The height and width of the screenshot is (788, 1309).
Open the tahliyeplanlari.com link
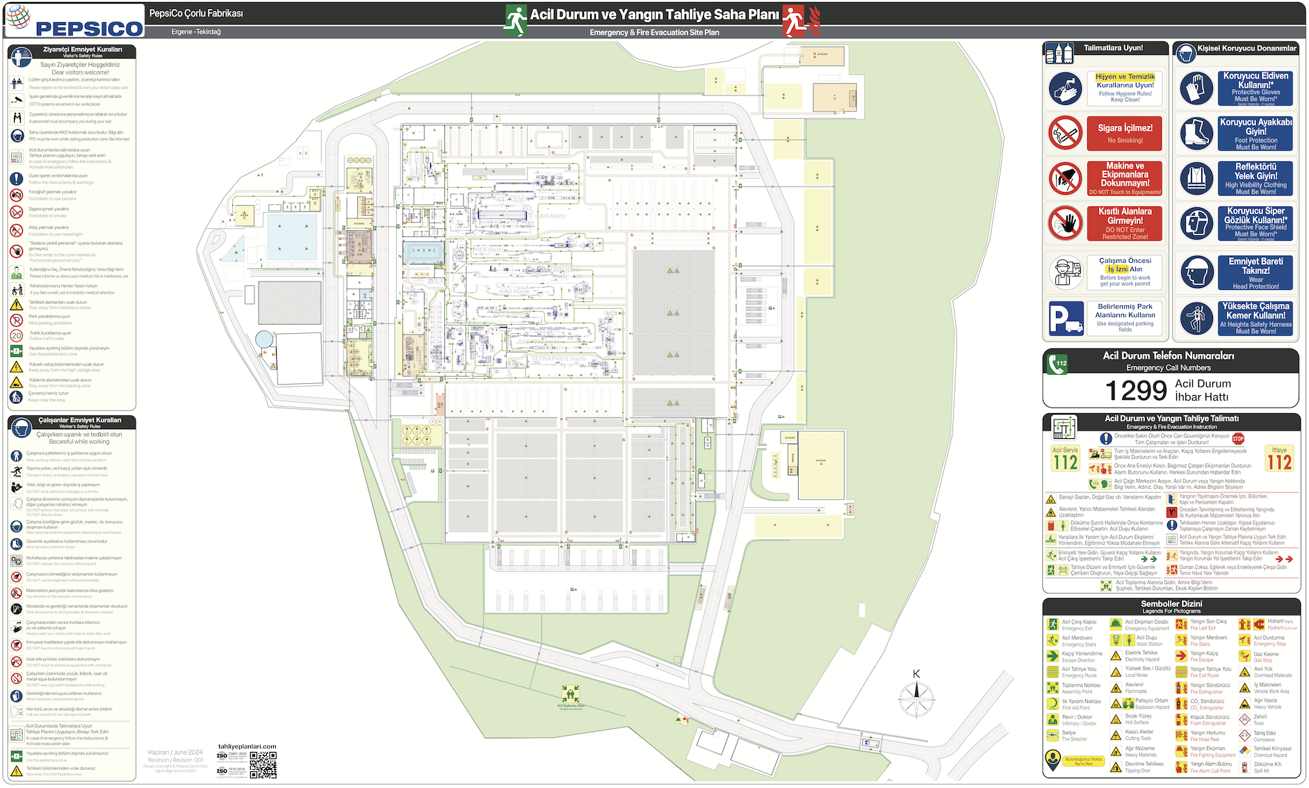click(247, 746)
